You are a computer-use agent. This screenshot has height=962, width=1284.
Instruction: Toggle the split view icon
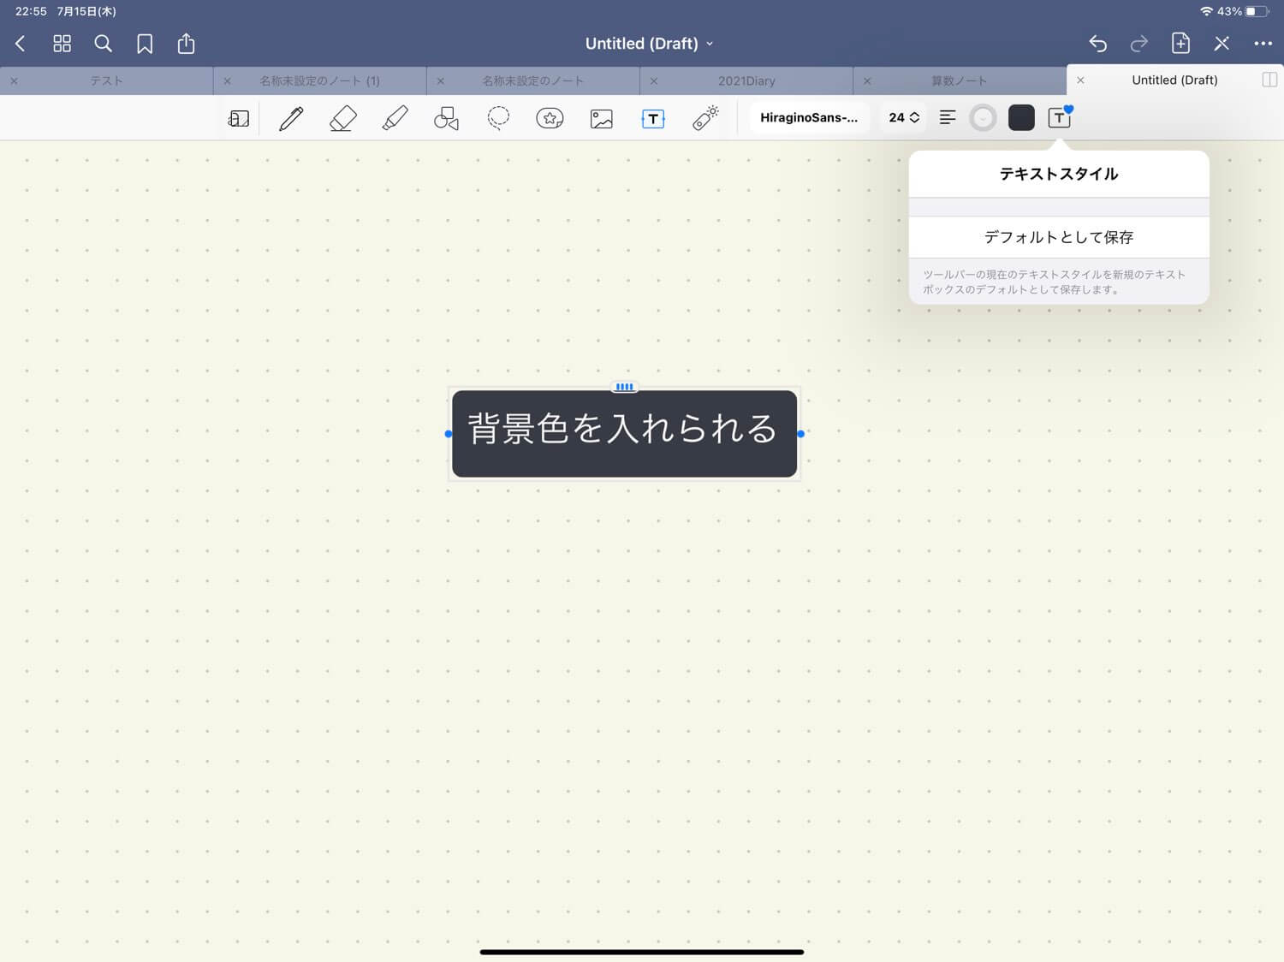tap(1269, 80)
